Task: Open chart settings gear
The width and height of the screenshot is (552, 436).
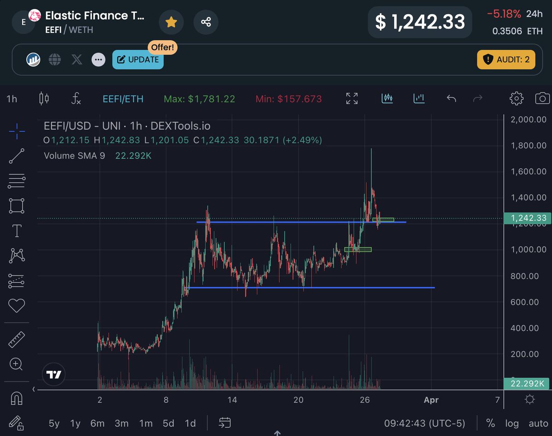Action: (516, 98)
